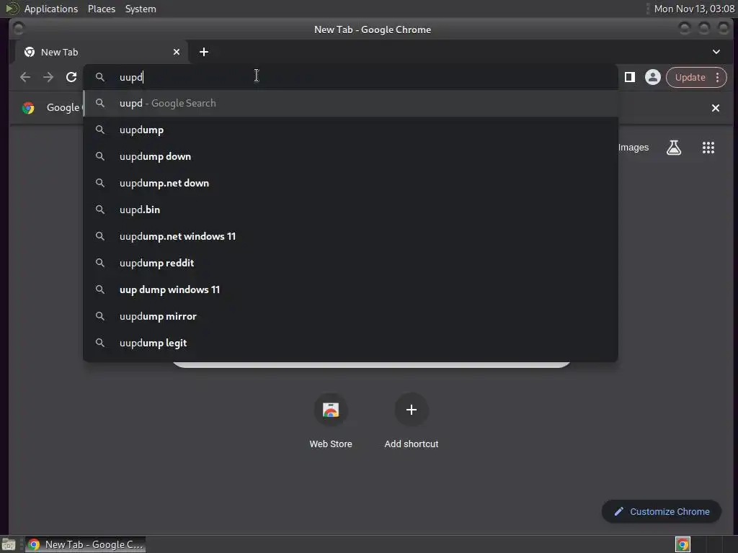
Task: Open the Images link
Action: (x=633, y=148)
